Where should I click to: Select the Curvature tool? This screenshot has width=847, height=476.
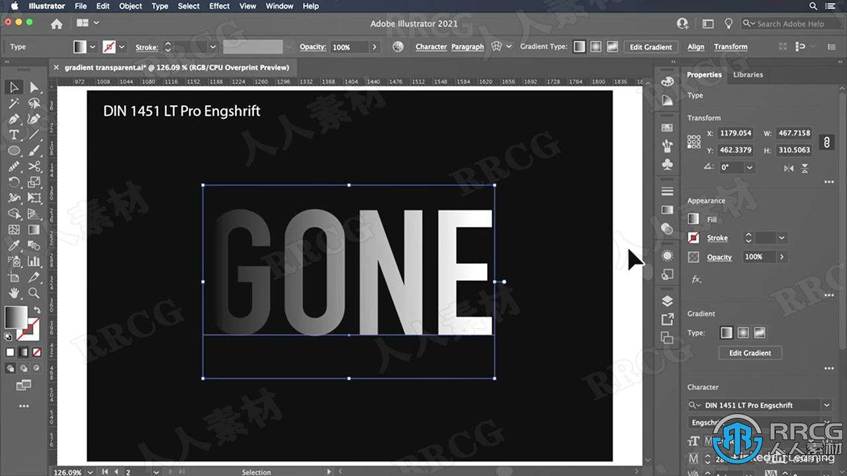[34, 119]
